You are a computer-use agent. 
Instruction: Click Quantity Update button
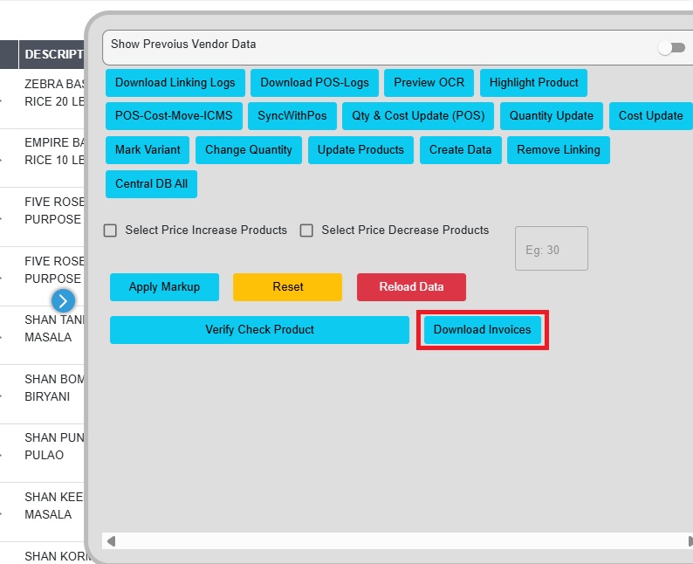click(551, 116)
